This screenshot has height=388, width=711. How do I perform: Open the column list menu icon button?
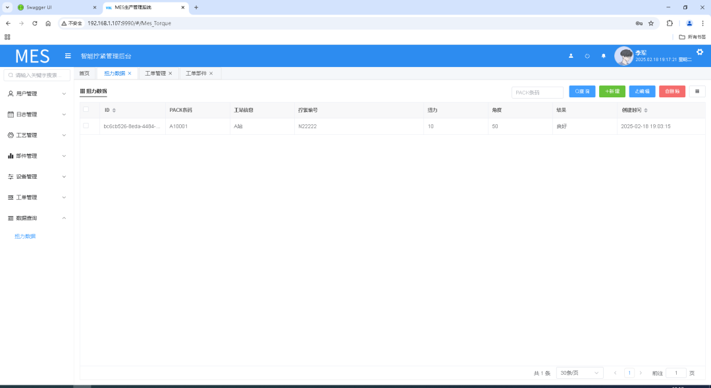[x=697, y=92]
